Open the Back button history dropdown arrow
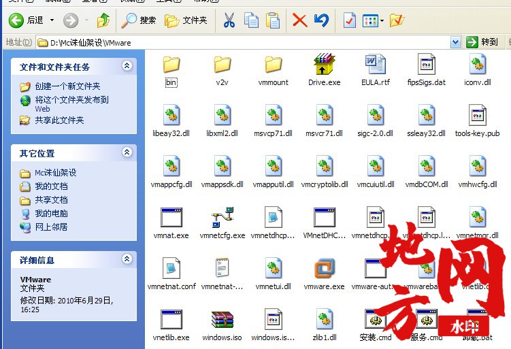511x349 pixels. click(x=52, y=20)
